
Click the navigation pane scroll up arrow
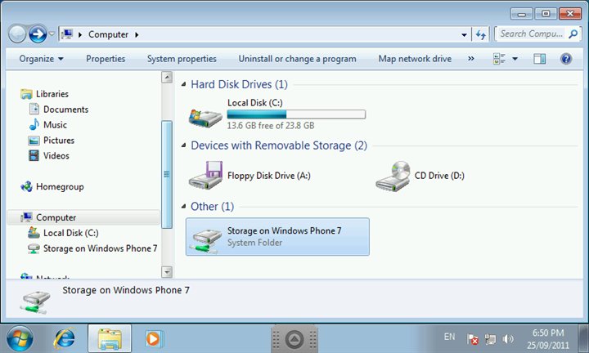point(167,78)
